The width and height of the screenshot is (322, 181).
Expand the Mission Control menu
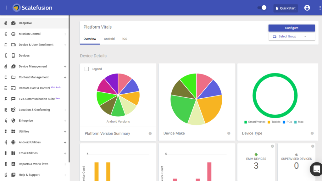65,34
